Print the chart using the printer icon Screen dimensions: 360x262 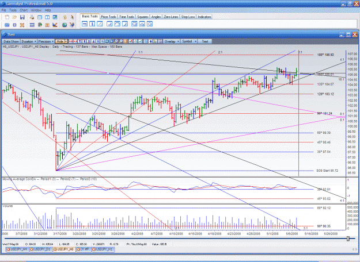pyautogui.click(x=32, y=17)
